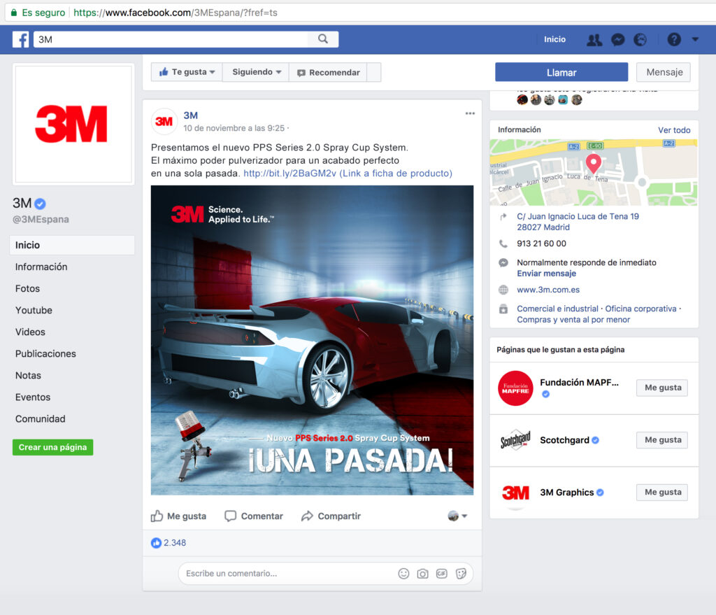Open the help question mark icon
This screenshot has width=716, height=615.
pos(674,40)
